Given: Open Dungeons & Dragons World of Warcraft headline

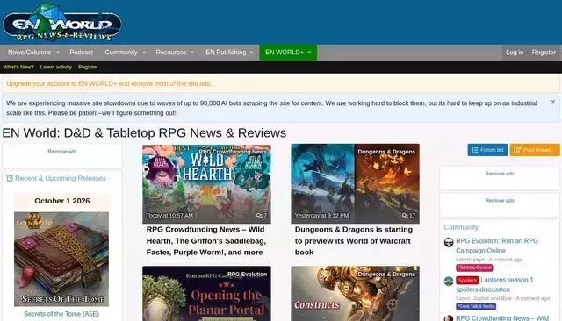Looking at the screenshot, I should [x=353, y=241].
